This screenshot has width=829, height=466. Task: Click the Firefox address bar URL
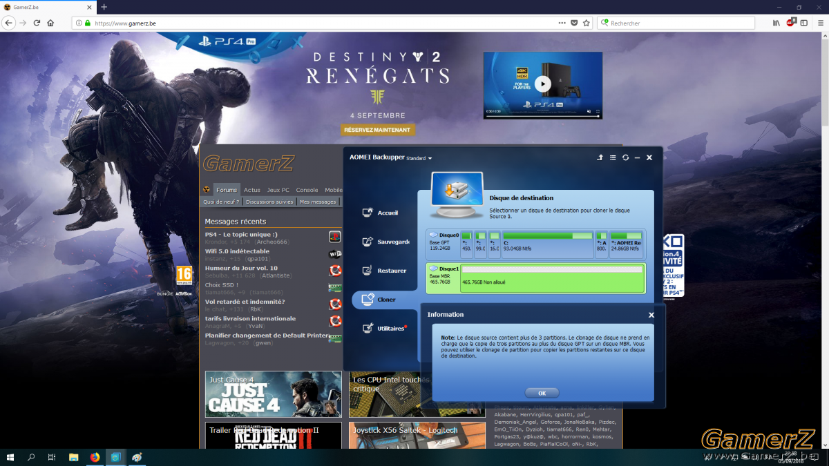[x=125, y=23]
